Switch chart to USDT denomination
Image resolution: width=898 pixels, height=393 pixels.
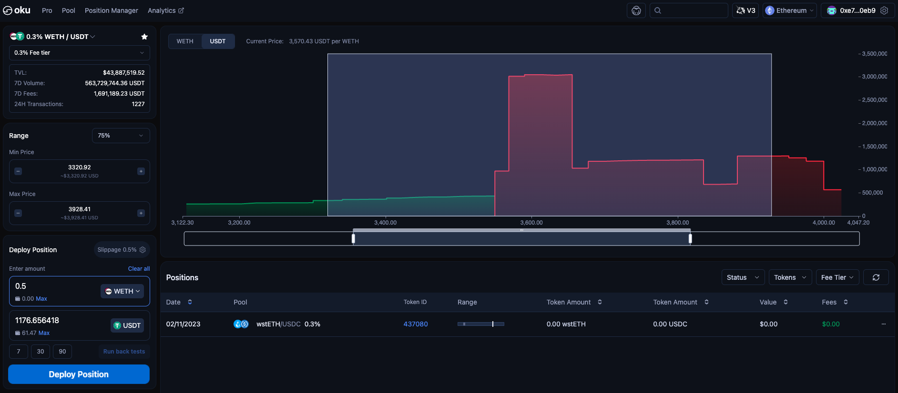coord(218,41)
